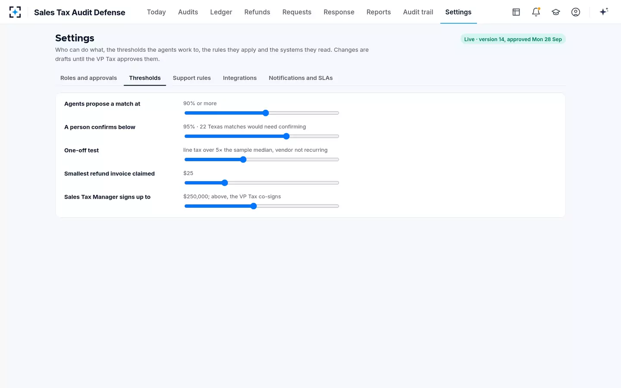Viewport: 621px width, 388px height.
Task: Click the Settings page heading
Action: 75,38
